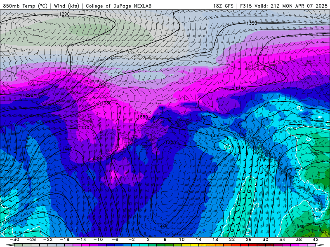
Task: Click the -30 colorbar scale label
Action: click(x=14, y=240)
